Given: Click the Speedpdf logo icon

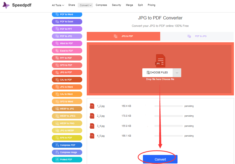Looking at the screenshot, I should [6, 5].
